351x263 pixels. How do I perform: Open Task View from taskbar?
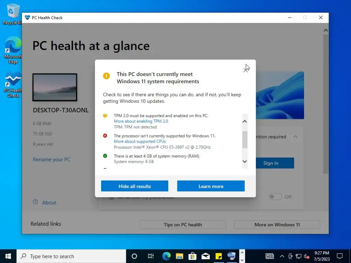151,256
